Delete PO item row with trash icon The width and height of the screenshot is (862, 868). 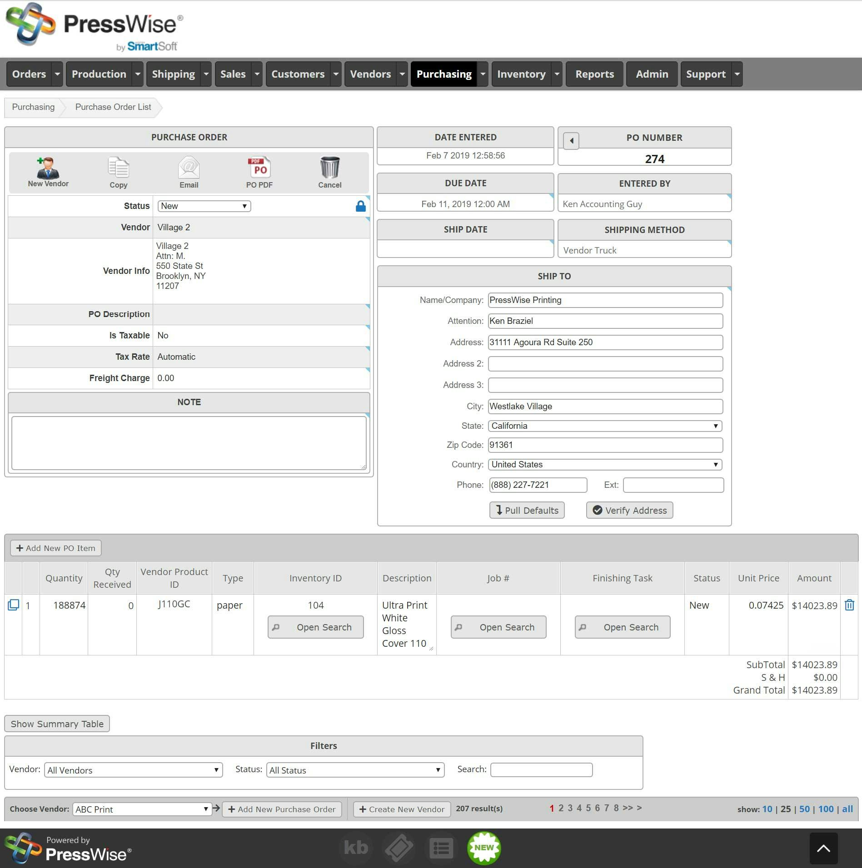tap(849, 605)
